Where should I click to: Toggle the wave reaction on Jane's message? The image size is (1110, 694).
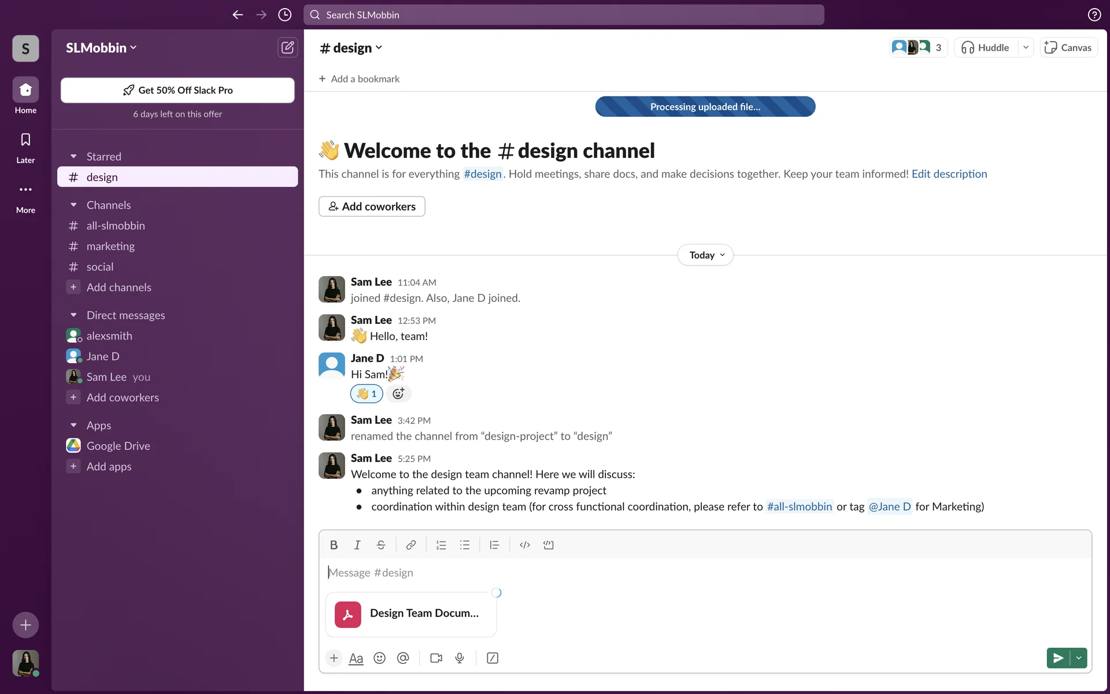pyautogui.click(x=367, y=394)
